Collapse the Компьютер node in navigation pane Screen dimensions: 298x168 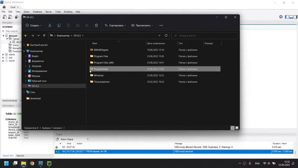[x=24, y=51]
